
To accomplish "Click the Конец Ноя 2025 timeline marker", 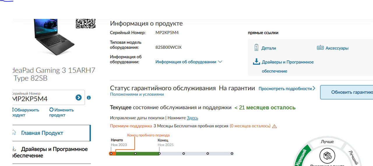I will coord(159,153).
